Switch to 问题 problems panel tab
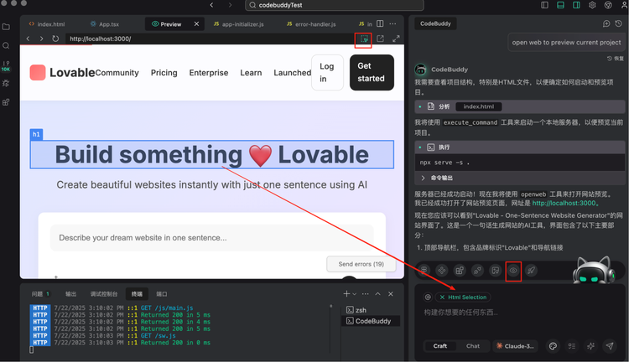 pyautogui.click(x=40, y=294)
